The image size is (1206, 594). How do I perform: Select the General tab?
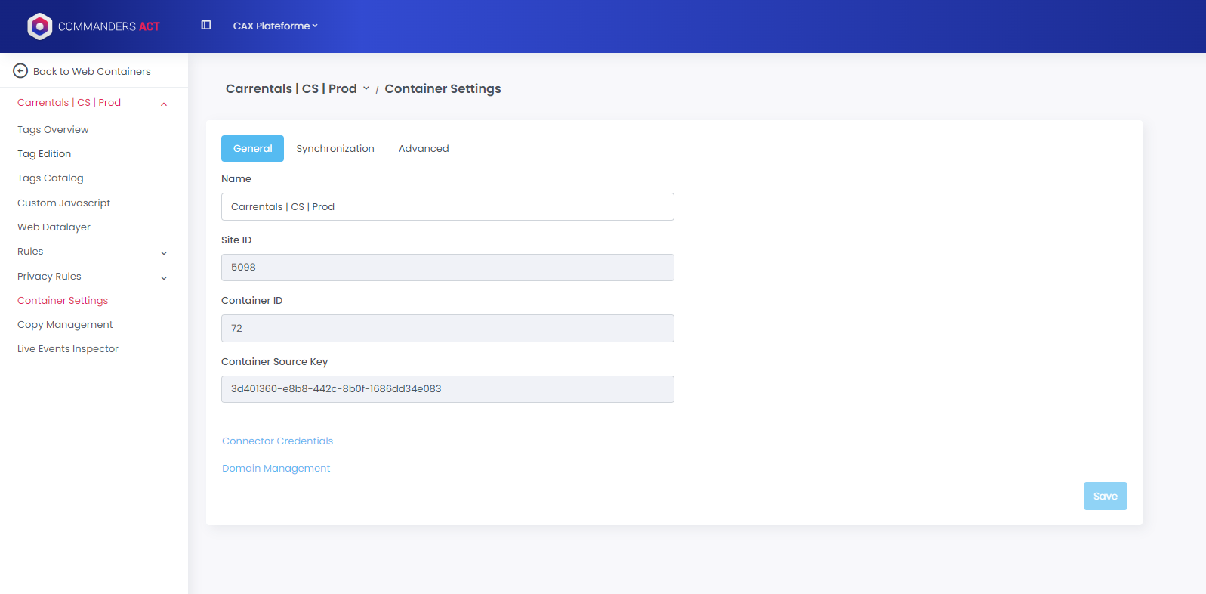coord(252,149)
